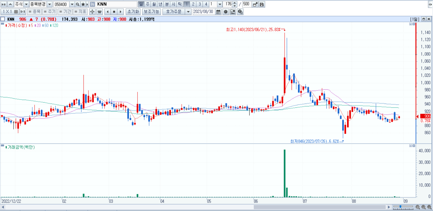
Task: Select the 시 time period button
Action: click(173, 4)
